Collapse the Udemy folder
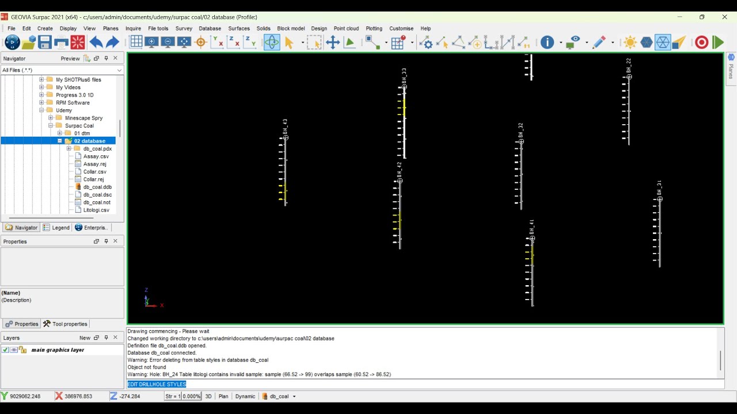Screen dimensions: 737x414 point(41,110)
